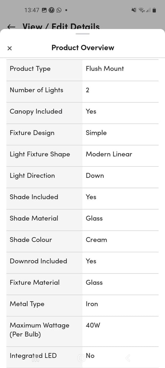Tap the WhatsApp notification icon

pos(59,10)
